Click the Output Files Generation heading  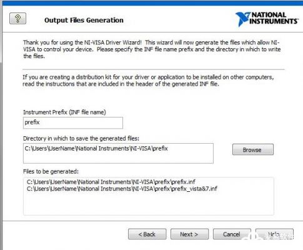(x=84, y=20)
